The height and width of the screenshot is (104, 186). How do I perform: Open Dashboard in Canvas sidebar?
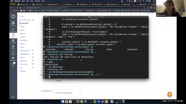point(13,30)
